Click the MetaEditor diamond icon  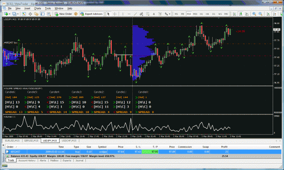pyautogui.click(x=76, y=14)
